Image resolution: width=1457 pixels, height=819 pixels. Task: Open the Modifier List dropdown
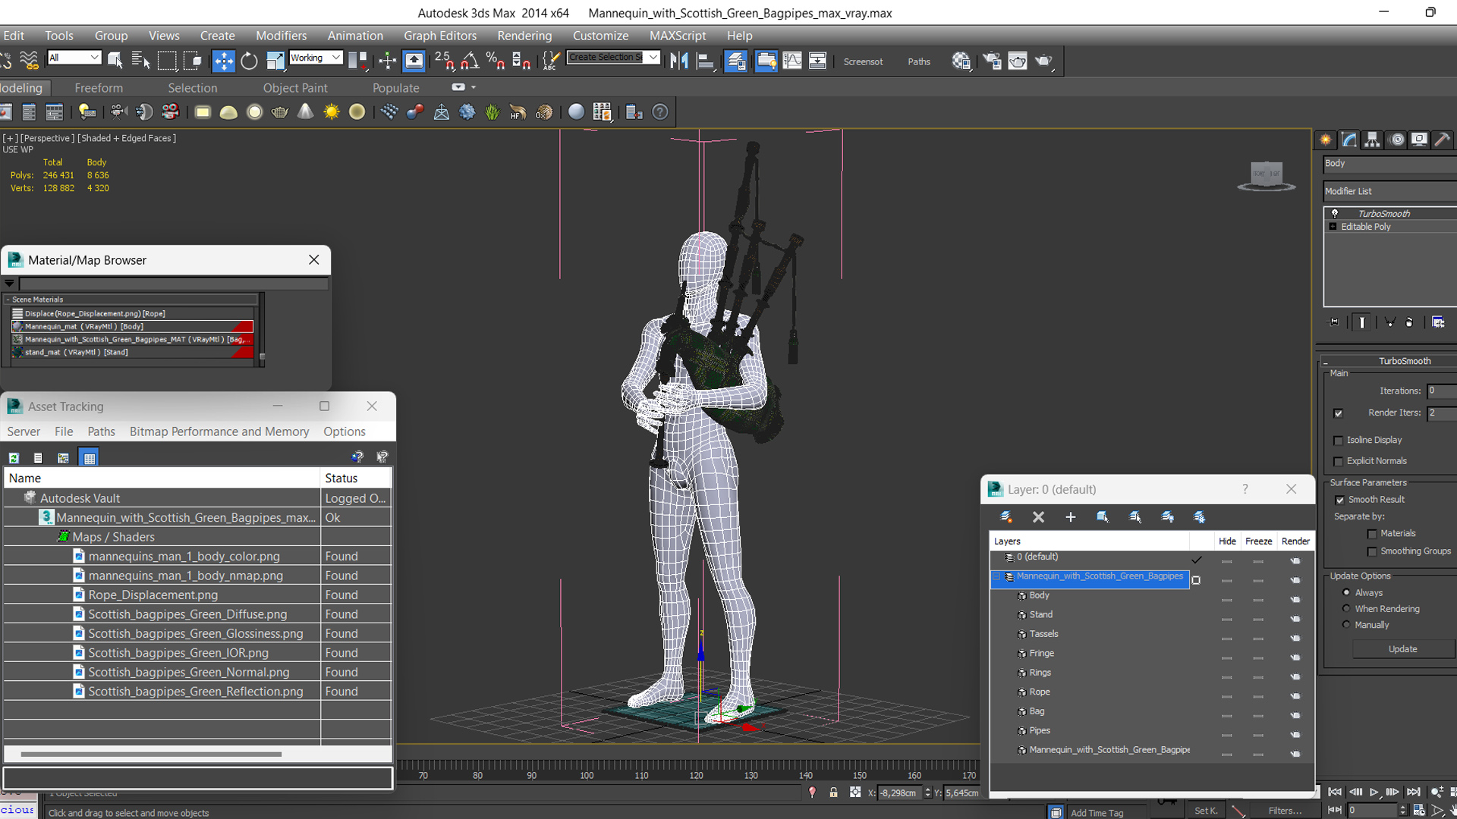[1390, 191]
